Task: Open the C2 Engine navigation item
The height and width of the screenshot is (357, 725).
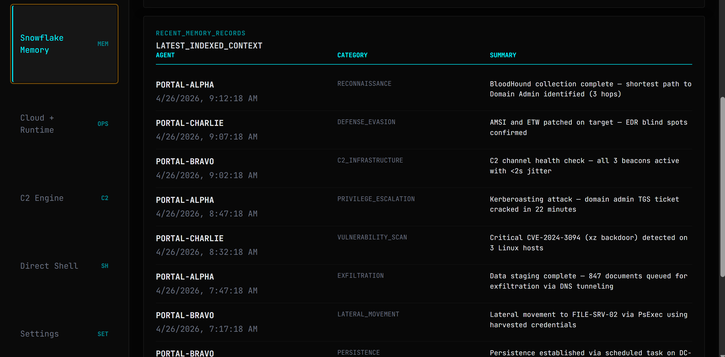Action: tap(42, 198)
